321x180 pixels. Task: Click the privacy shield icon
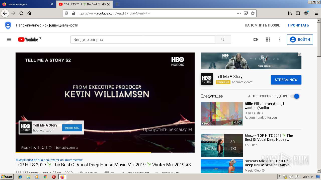pyautogui.click(x=8, y=25)
